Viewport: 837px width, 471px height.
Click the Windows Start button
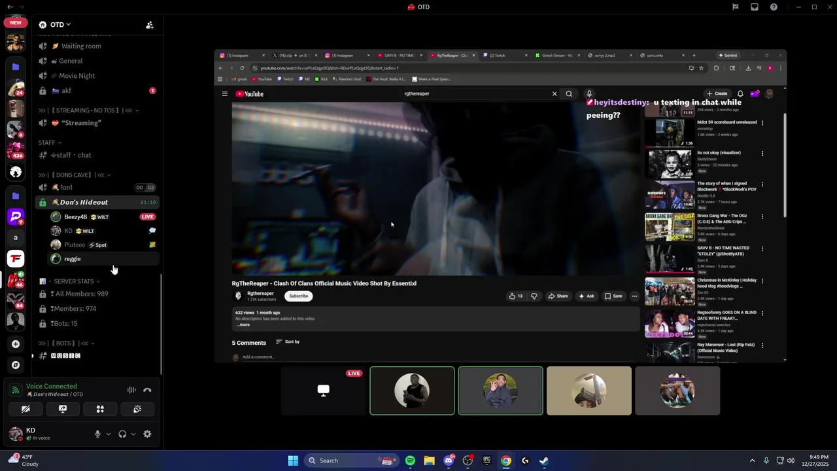tap(293, 461)
